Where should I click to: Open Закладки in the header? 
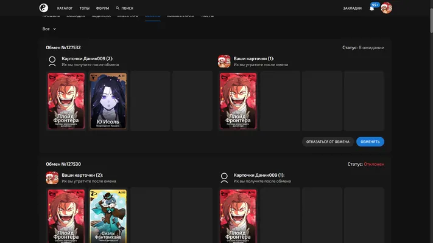click(x=353, y=9)
